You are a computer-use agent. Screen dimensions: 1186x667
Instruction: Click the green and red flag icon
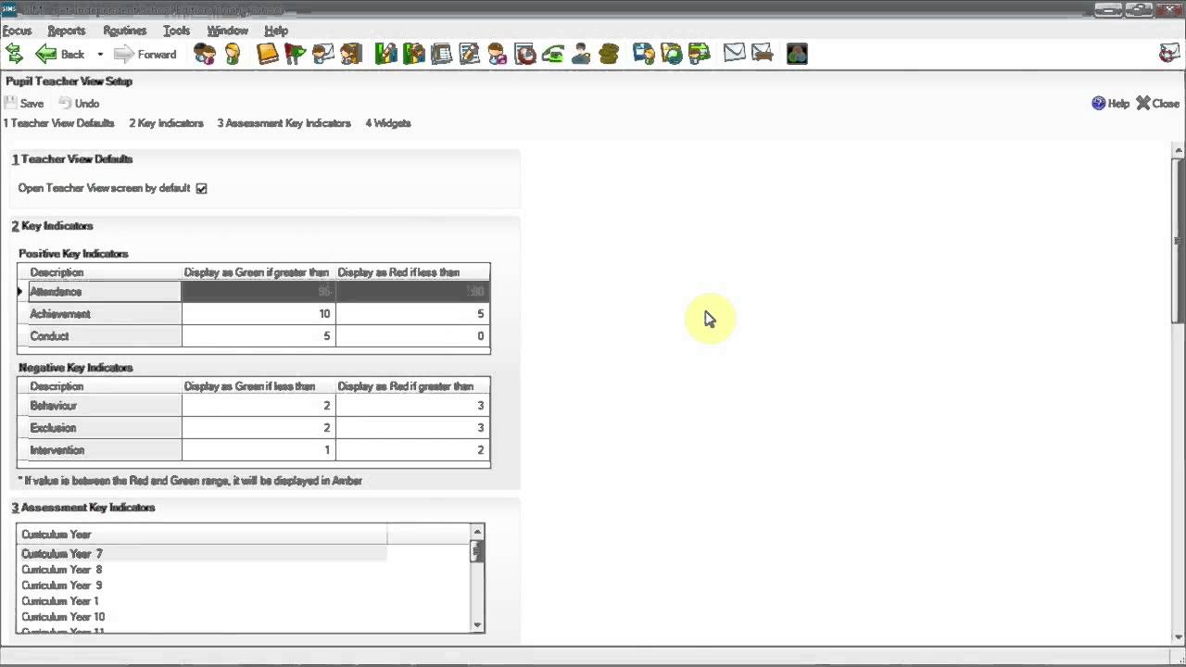point(296,54)
